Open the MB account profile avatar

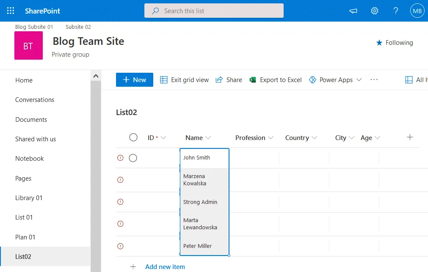point(417,11)
